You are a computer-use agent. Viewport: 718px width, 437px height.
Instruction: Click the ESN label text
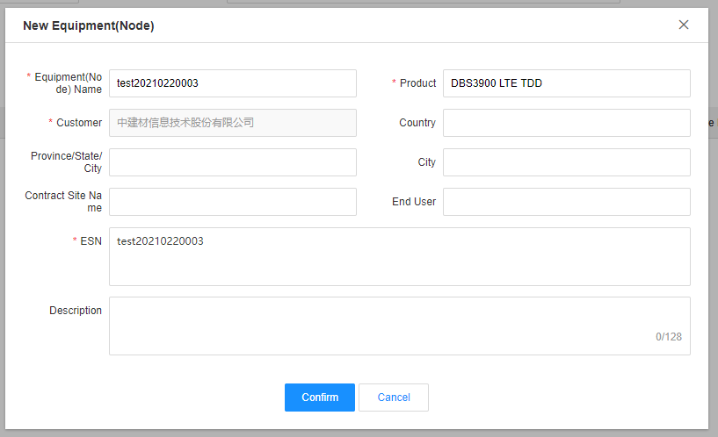[x=91, y=241]
